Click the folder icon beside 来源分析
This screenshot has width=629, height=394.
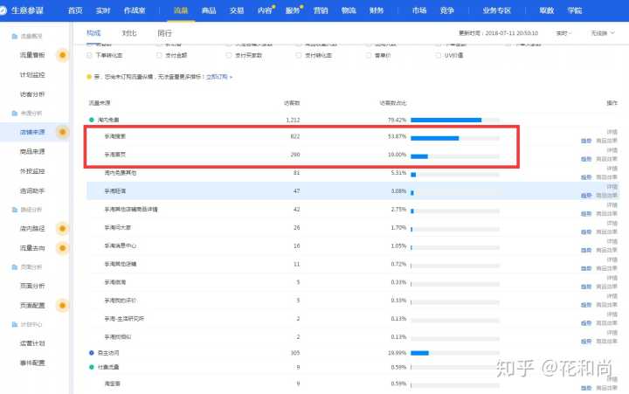tap(12, 113)
